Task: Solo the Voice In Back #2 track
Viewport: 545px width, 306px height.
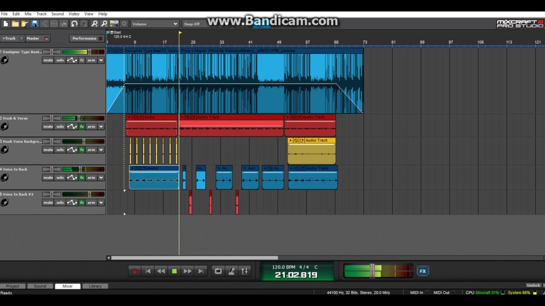Action: tap(60, 202)
